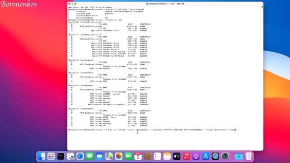
Task: Click the "APFS Volume macOS - Data" row
Action: click(109, 117)
